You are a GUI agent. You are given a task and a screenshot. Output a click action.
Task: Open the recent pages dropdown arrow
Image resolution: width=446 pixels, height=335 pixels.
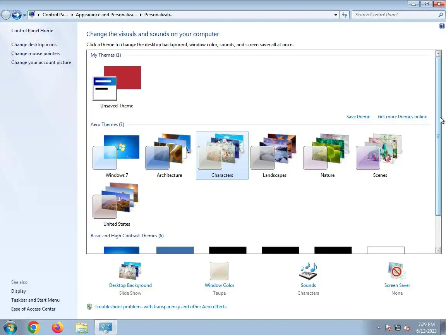pos(24,15)
